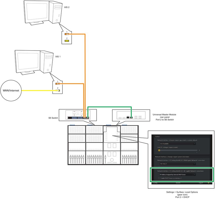Click the 'S6 Switch' label

point(53,118)
